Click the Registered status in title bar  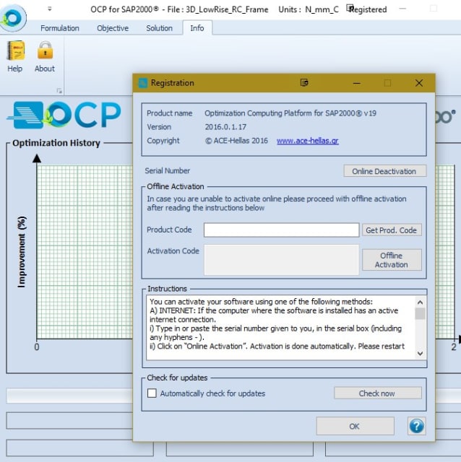click(368, 9)
